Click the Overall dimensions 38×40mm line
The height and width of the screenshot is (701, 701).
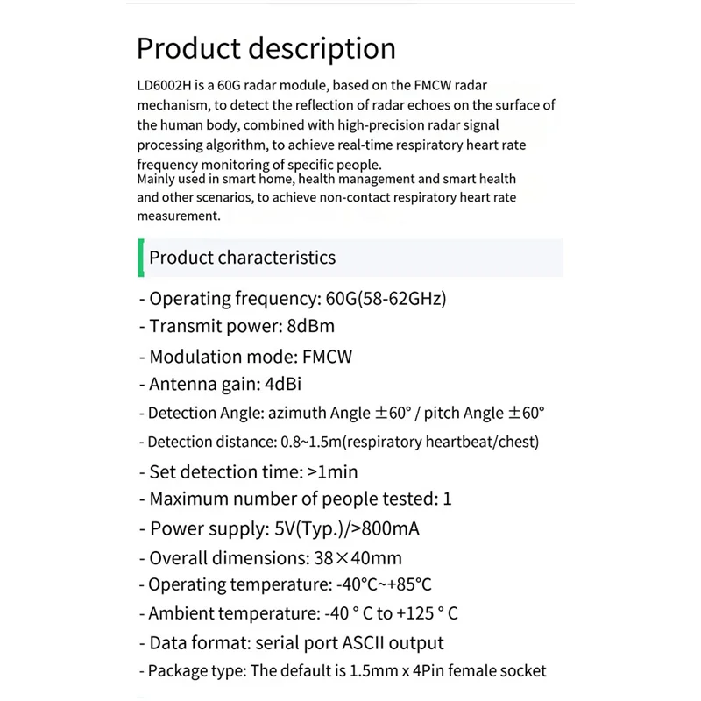click(x=270, y=557)
